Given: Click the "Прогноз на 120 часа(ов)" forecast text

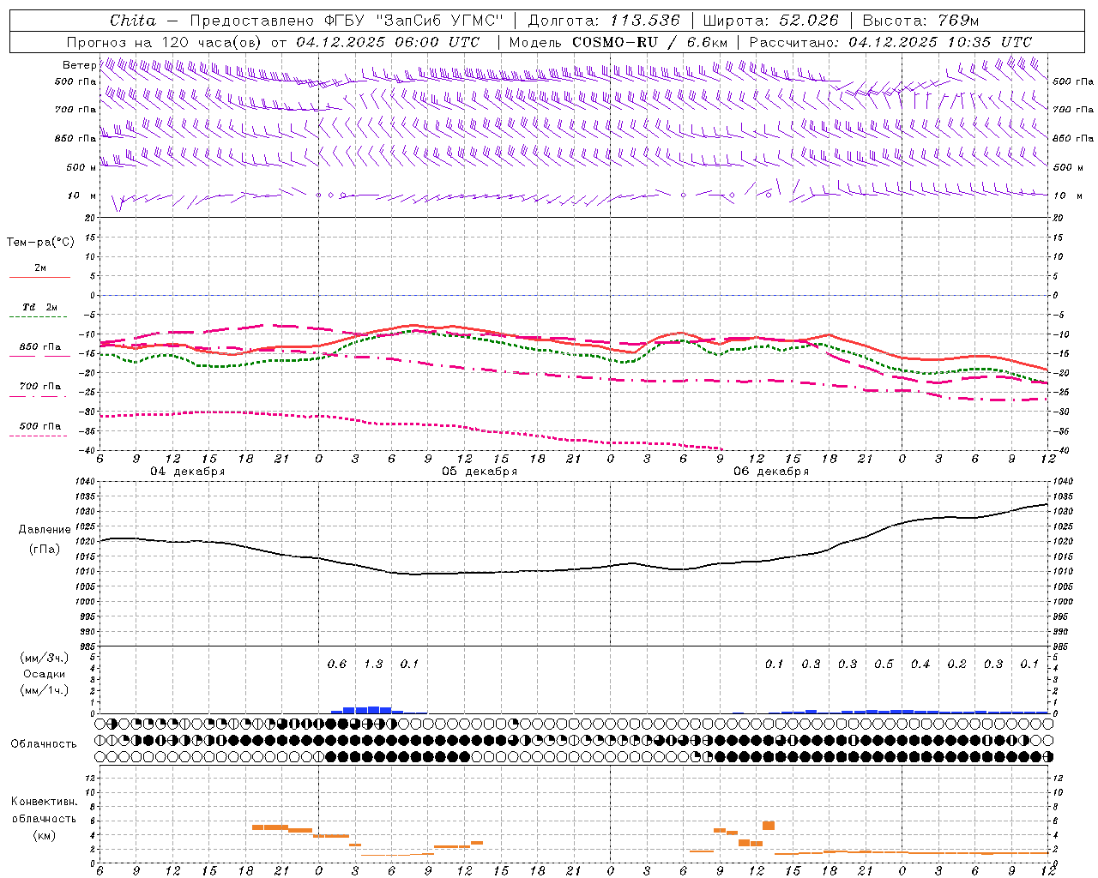Looking at the screenshot, I should [x=164, y=42].
